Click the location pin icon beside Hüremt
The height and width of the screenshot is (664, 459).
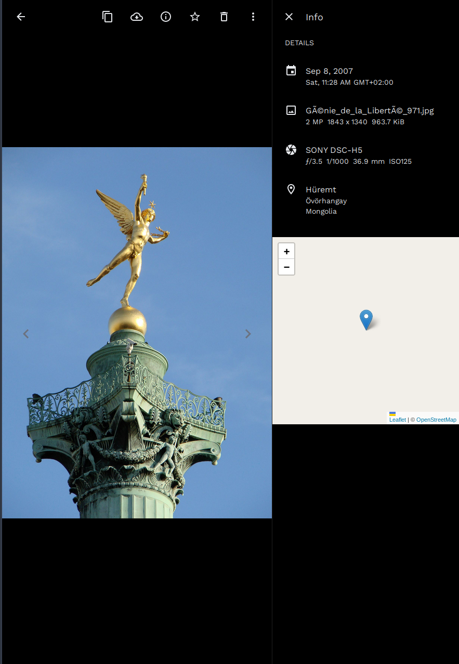pos(291,189)
